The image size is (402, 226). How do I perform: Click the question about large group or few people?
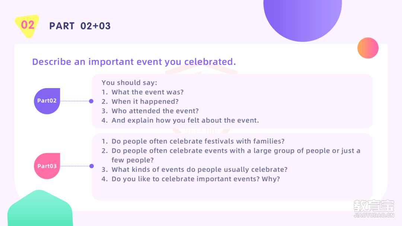point(231,155)
